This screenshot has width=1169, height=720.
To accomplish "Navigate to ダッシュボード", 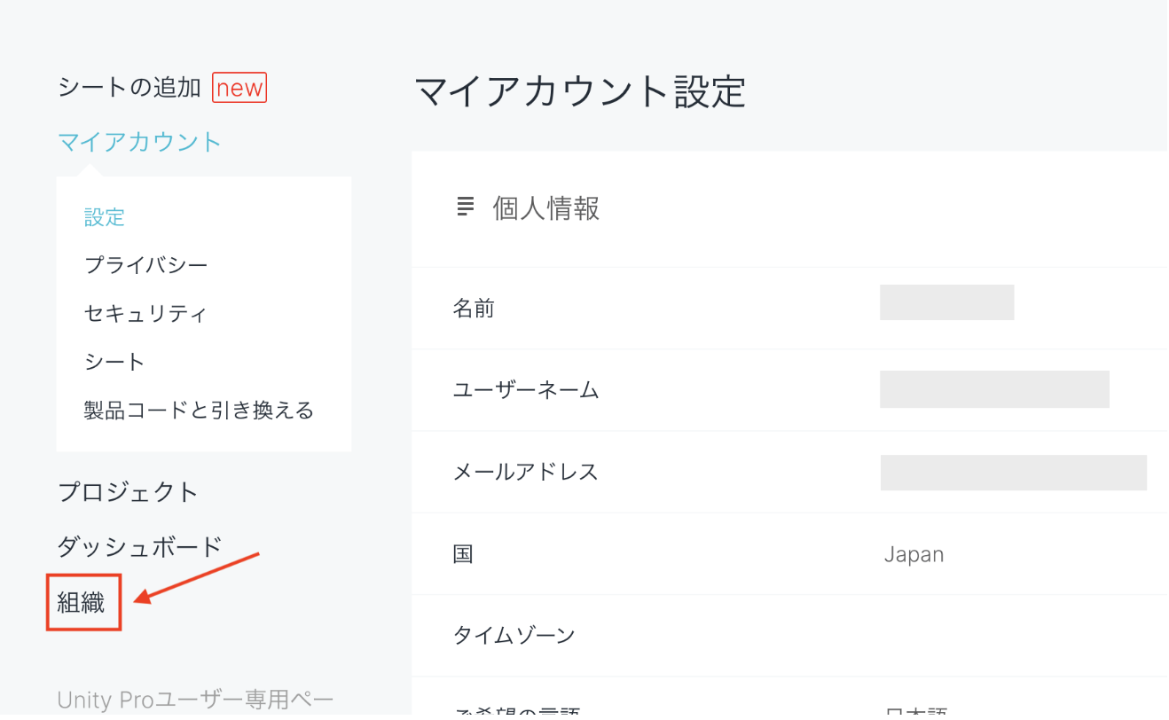I will tap(139, 547).
